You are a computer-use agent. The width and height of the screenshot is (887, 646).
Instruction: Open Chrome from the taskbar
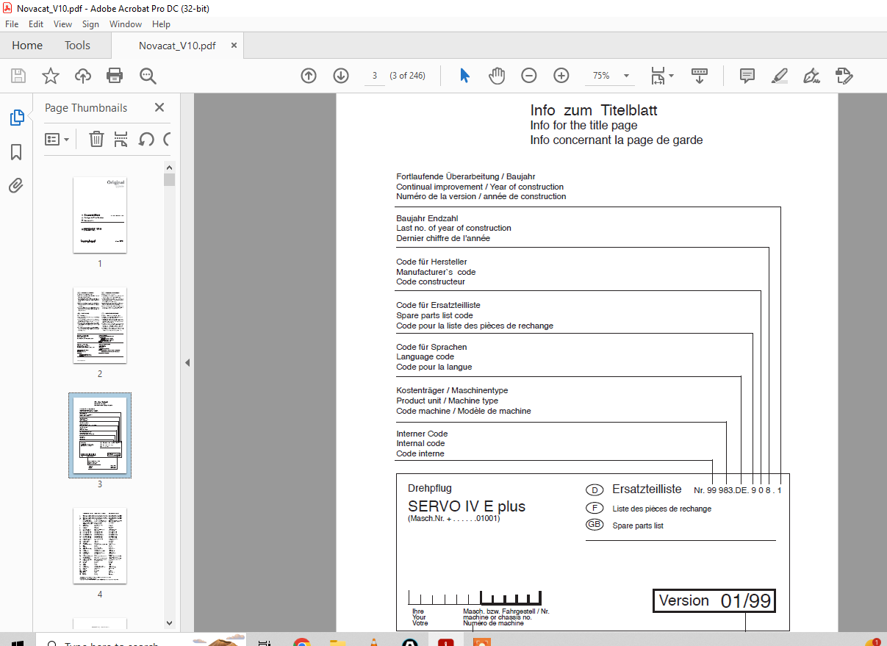301,641
